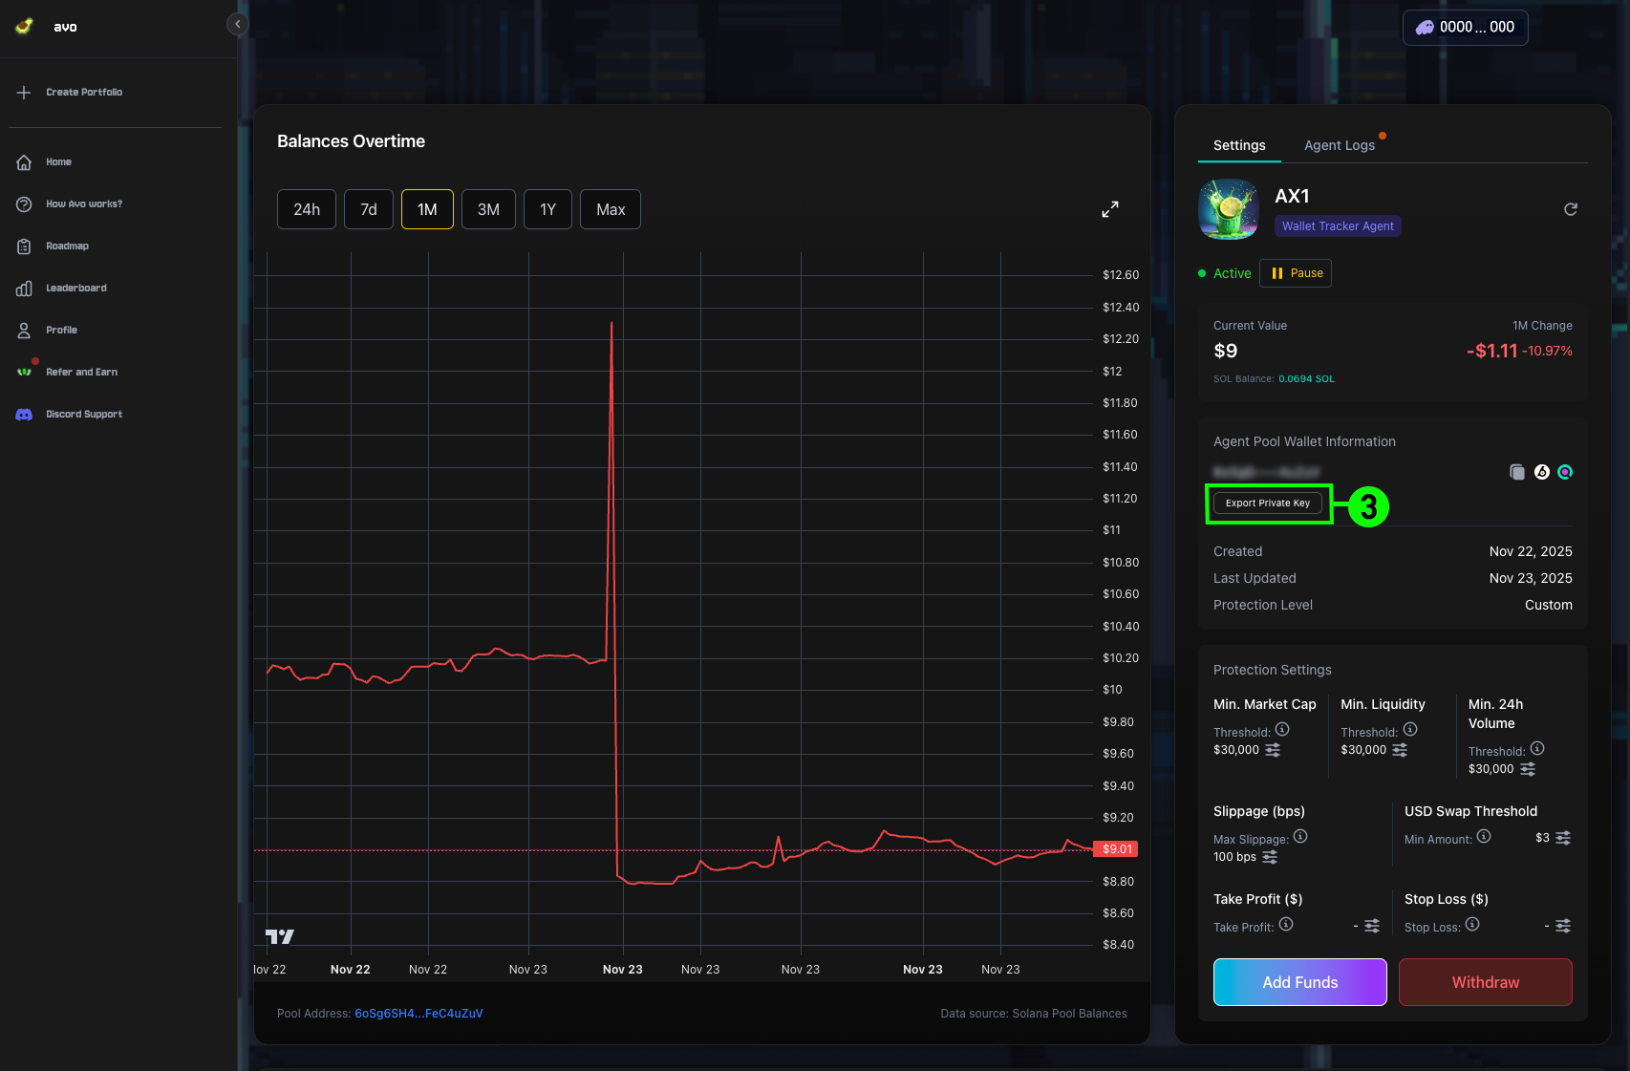Switch to the Agent Logs tab
1630x1071 pixels.
point(1339,145)
